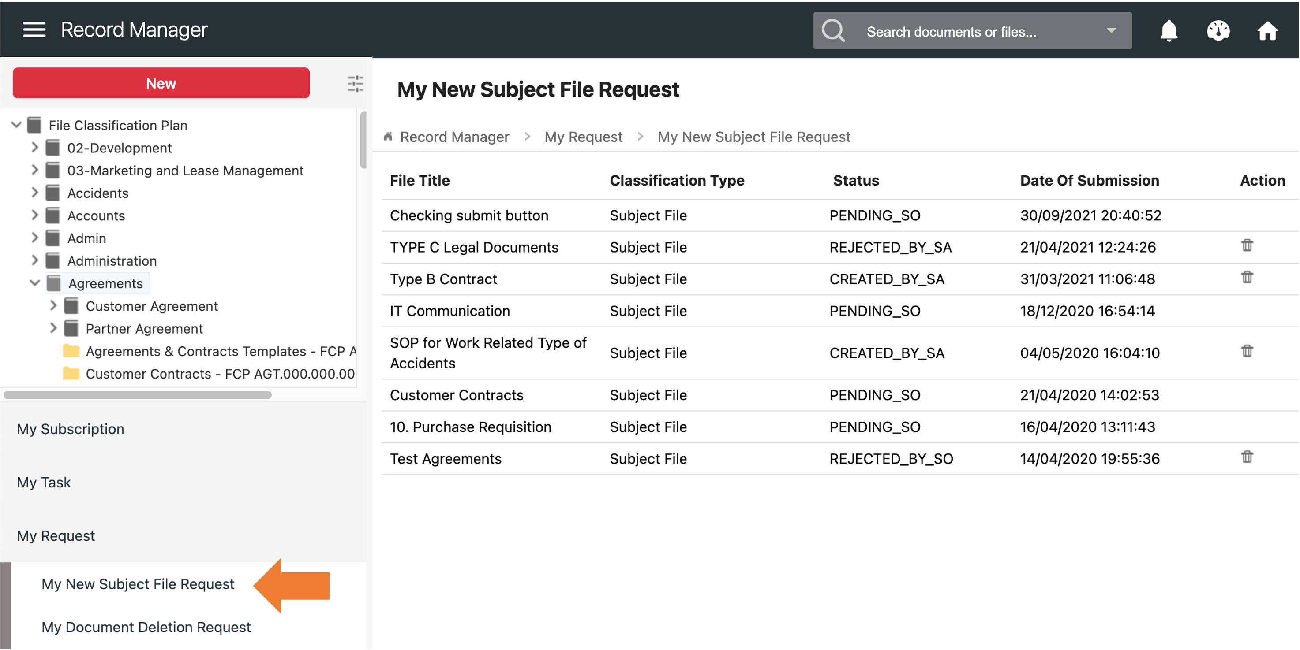Expand the 02-Development node

(x=34, y=147)
